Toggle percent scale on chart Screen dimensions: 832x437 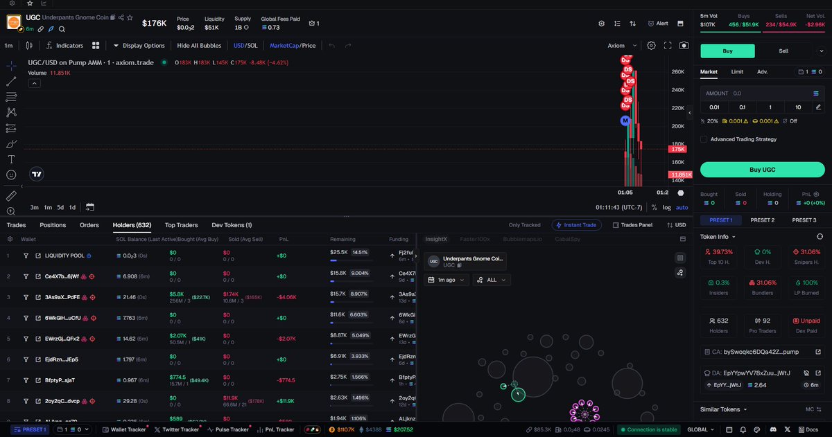[x=654, y=207]
